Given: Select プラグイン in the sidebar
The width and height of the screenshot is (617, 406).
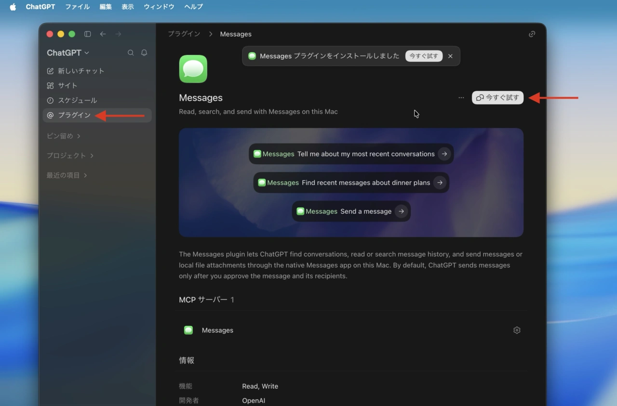Looking at the screenshot, I should (x=97, y=115).
